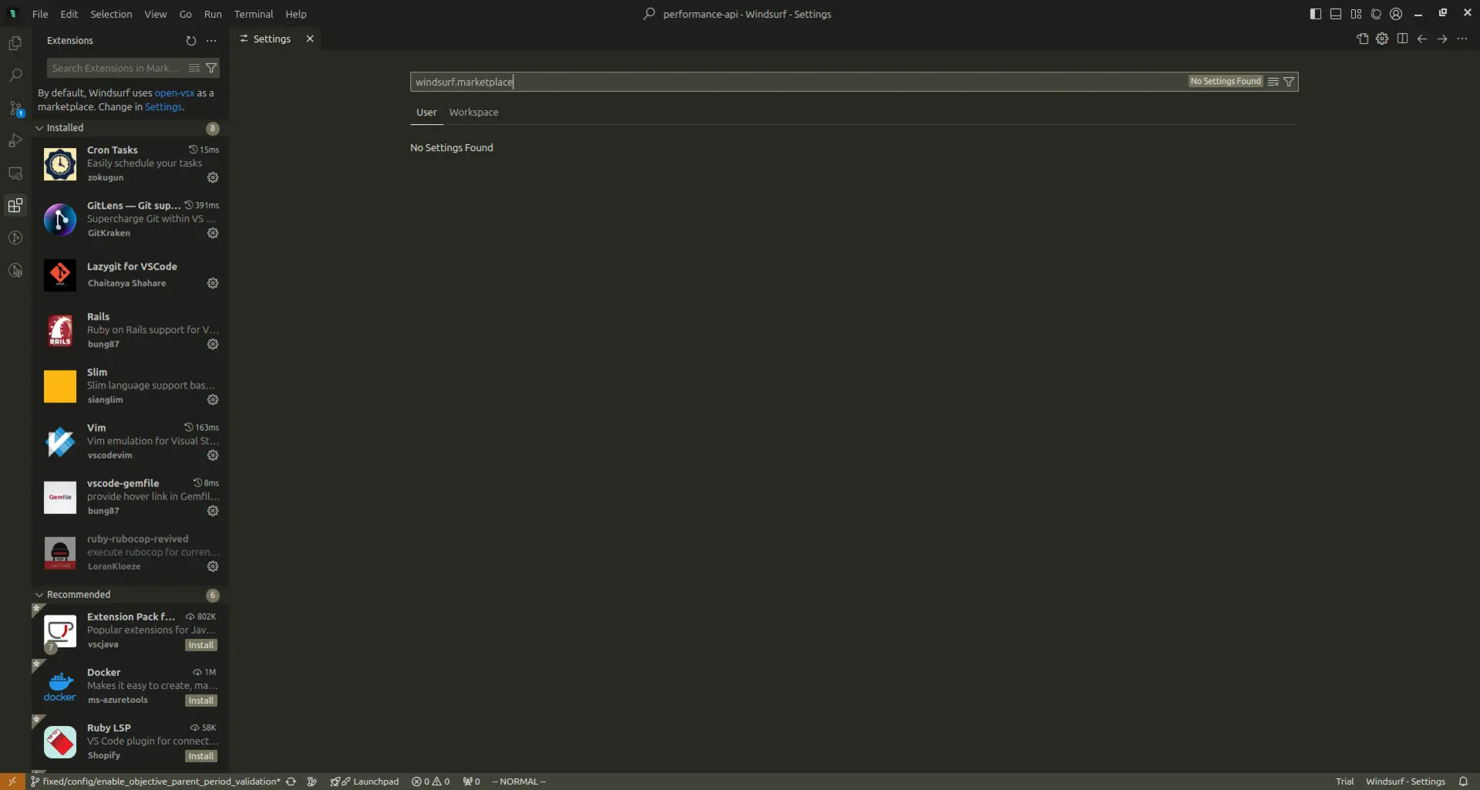Open Windsurf settings gear in editor toolbar
Screen dimensions: 1480x790
1382,39
